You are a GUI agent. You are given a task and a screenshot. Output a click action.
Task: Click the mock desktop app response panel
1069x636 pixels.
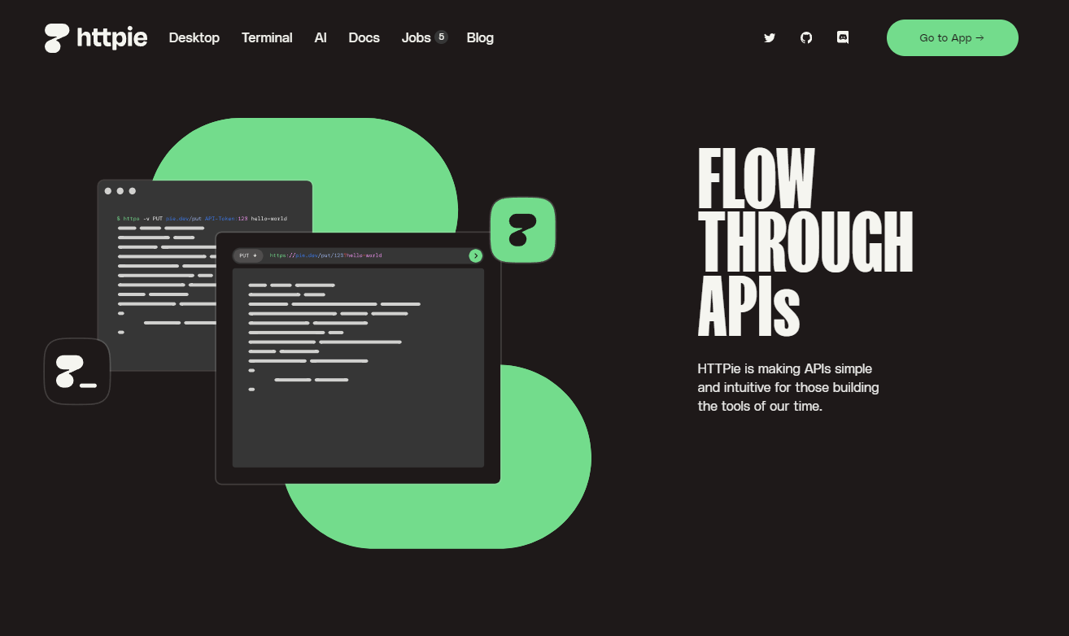coord(358,368)
